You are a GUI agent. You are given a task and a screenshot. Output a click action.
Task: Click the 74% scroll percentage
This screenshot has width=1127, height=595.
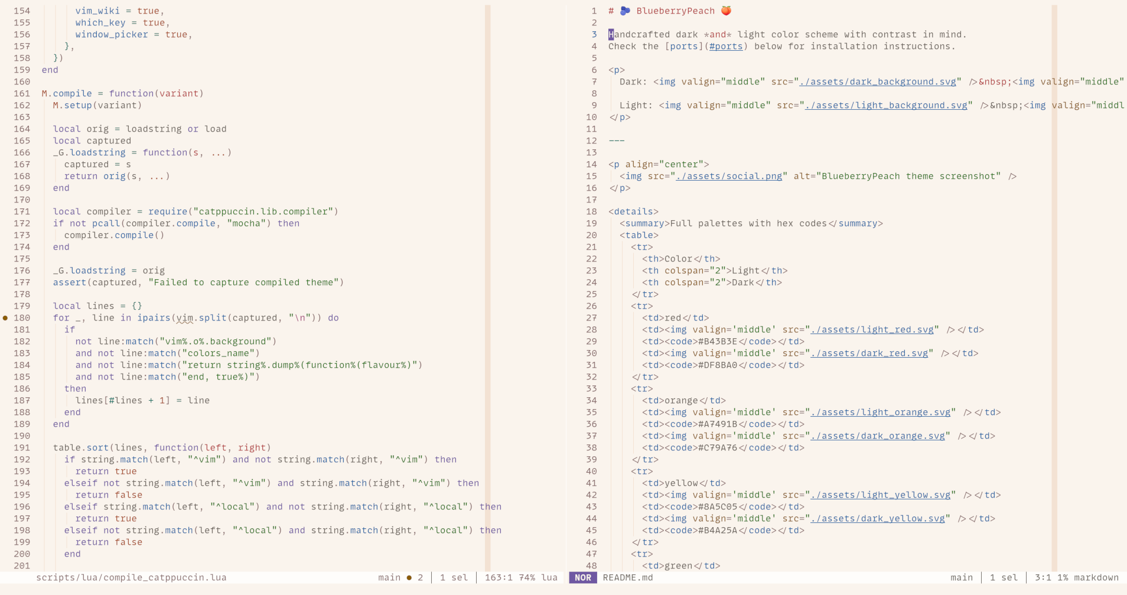click(527, 578)
